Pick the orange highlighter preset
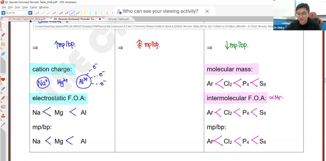Image resolution: width=326 pixels, height=161 pixels. pos(107,13)
